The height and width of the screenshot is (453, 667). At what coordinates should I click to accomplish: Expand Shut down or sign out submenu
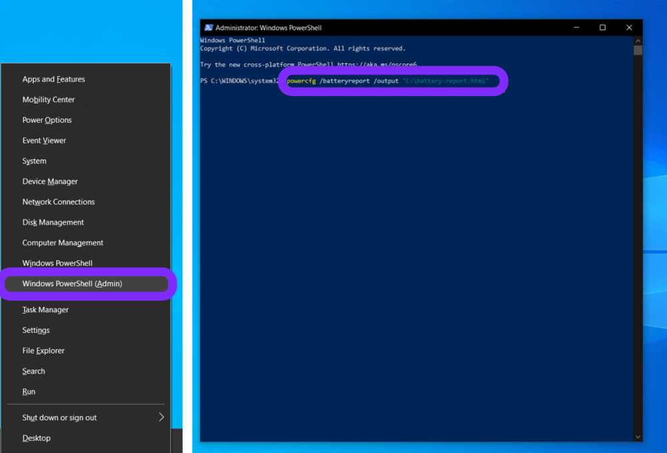coord(86,418)
